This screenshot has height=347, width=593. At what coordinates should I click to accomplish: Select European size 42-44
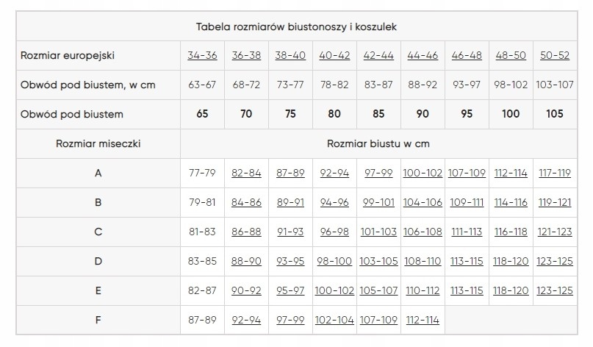coord(378,56)
